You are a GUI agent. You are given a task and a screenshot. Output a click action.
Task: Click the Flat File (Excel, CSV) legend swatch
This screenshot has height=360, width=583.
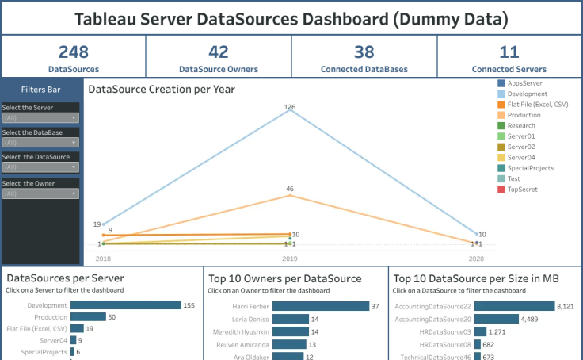tap(501, 105)
